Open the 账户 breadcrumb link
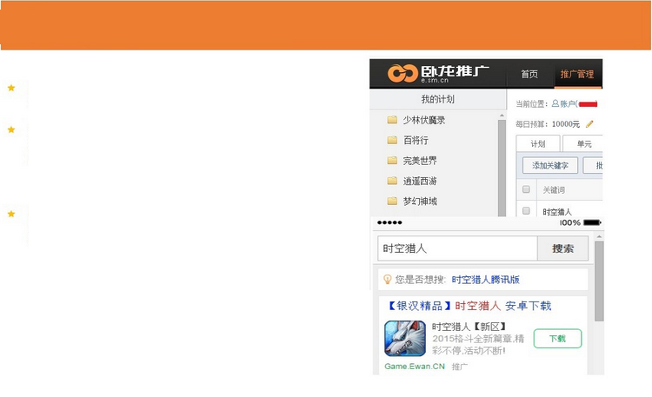This screenshot has width=652, height=397. click(x=568, y=104)
